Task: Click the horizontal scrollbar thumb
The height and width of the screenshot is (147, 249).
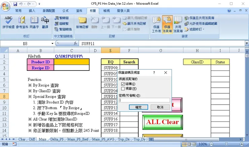Action: (186, 140)
